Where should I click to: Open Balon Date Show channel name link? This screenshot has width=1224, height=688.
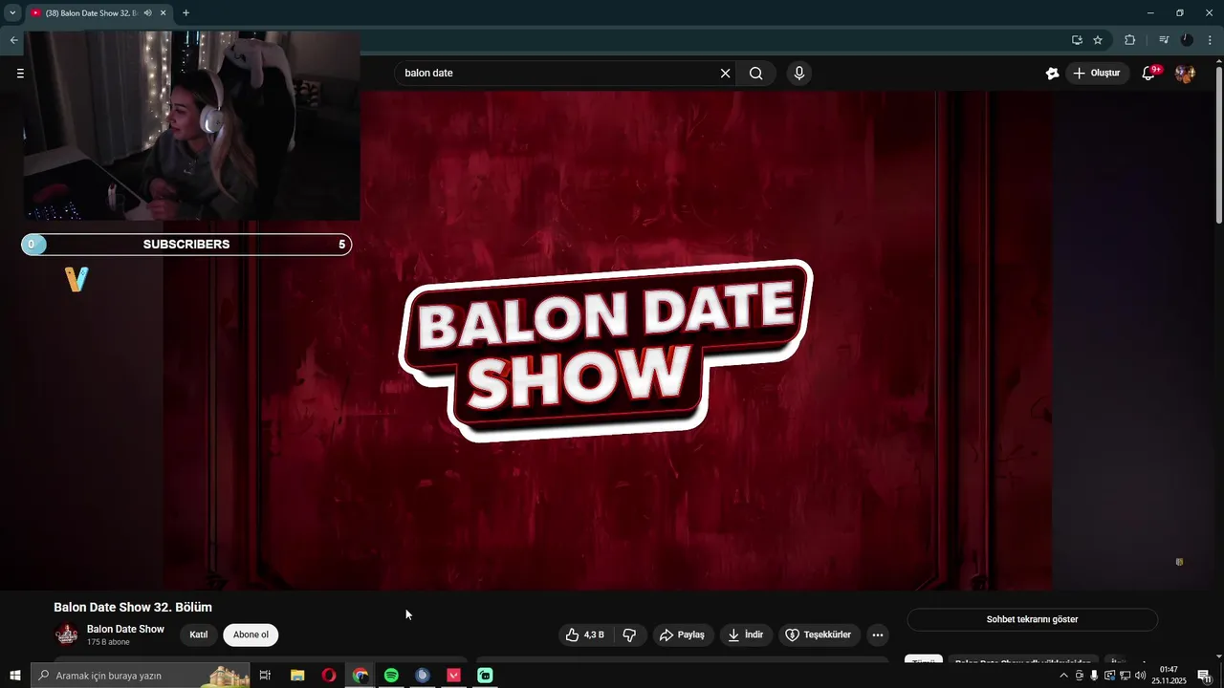[125, 629]
